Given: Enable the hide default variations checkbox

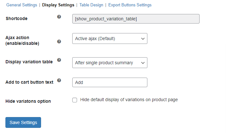Looking at the screenshot, I should pos(75,100).
